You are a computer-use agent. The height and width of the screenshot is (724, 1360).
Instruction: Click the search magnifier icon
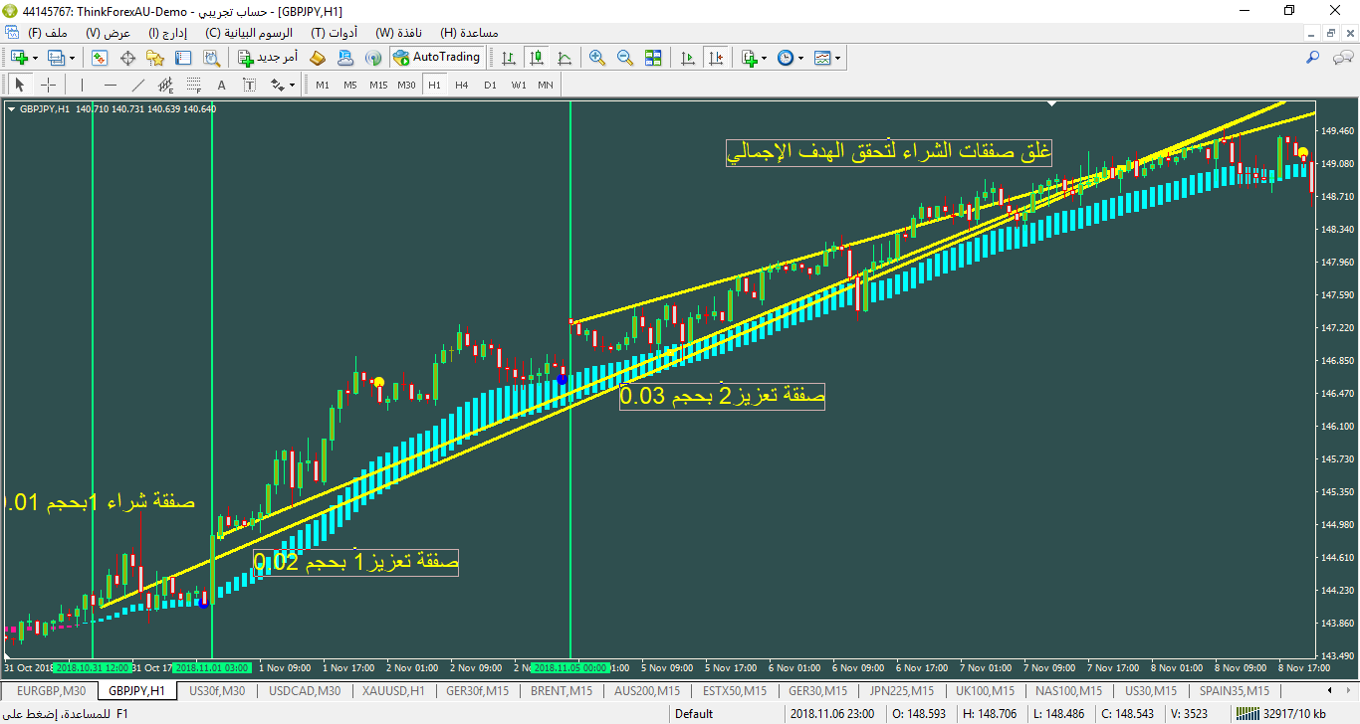[1313, 58]
